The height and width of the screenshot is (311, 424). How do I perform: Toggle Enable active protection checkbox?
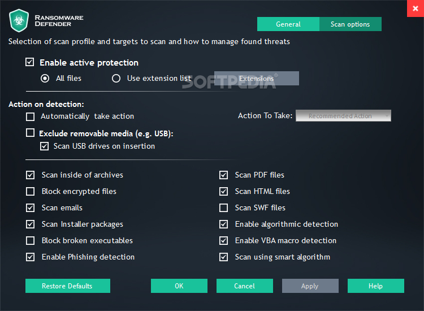tap(30, 62)
